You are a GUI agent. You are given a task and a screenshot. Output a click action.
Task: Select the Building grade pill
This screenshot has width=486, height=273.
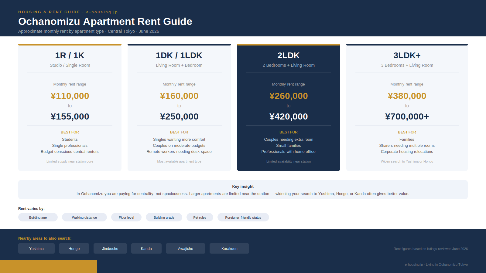(x=164, y=217)
